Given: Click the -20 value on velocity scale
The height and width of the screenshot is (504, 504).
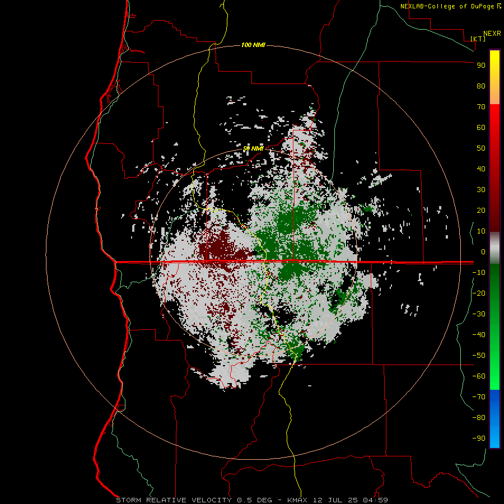Looking at the screenshot, I should tap(479, 293).
